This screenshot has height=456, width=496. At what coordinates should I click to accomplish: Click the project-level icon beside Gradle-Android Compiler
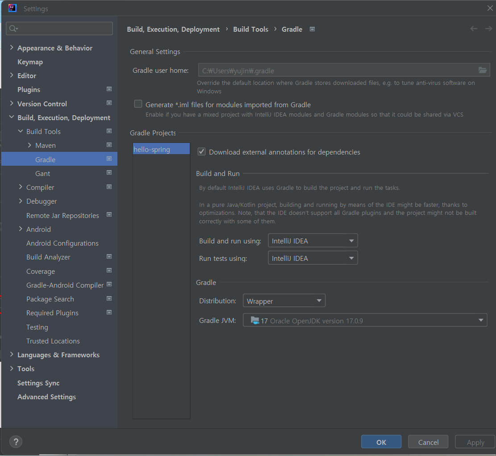(109, 284)
